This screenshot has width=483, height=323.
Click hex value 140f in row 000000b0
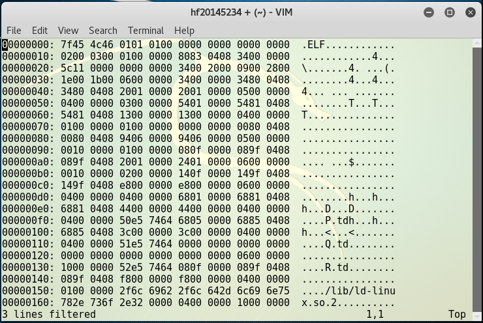[x=190, y=173]
